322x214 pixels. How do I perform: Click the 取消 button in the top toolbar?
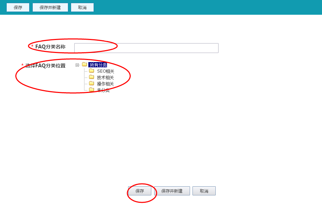tap(82, 7)
